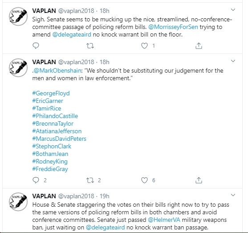Open the 19h timestamp of the last tweet

click(104, 196)
